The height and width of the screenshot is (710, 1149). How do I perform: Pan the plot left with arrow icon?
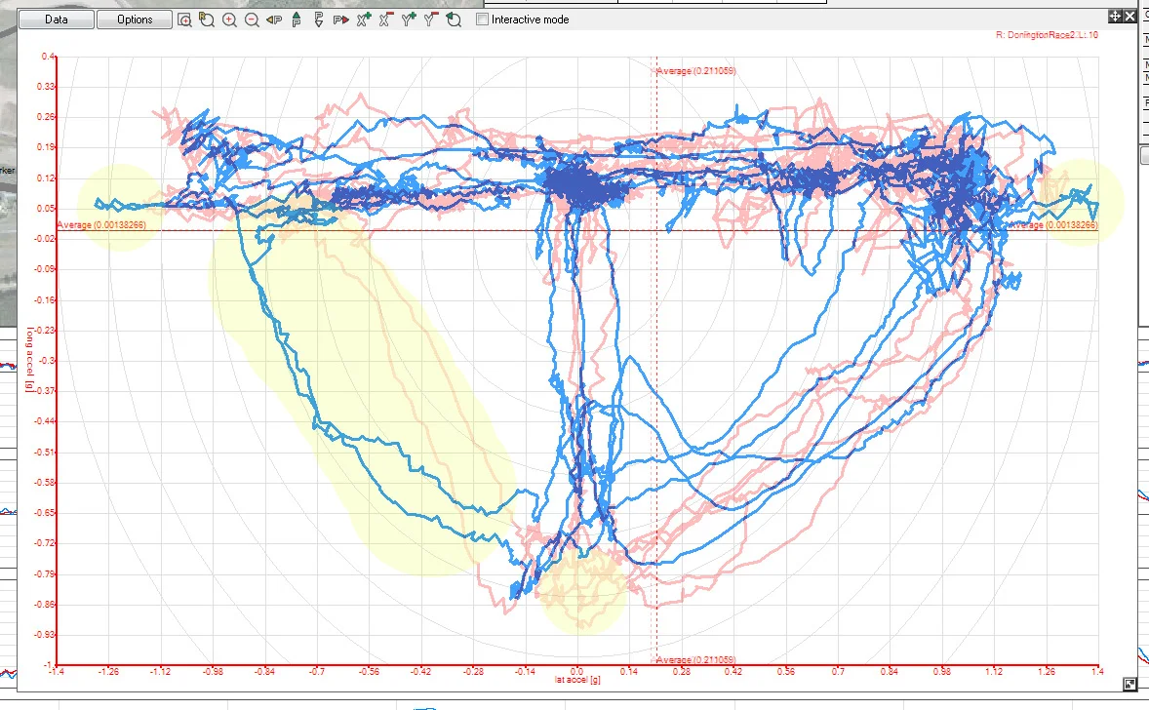pyautogui.click(x=274, y=20)
